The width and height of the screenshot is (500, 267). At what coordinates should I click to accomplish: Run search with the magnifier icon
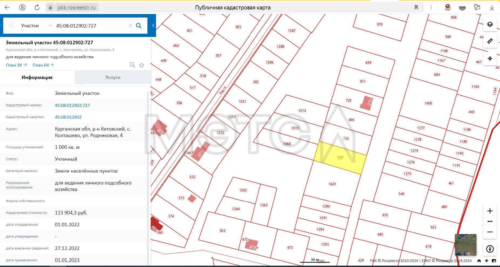coord(139,26)
